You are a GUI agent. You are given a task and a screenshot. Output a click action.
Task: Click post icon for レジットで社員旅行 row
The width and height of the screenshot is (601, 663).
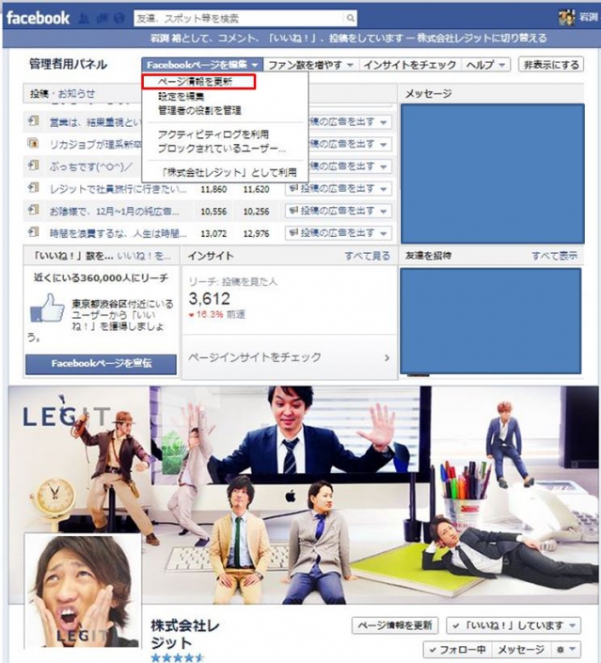tap(33, 187)
